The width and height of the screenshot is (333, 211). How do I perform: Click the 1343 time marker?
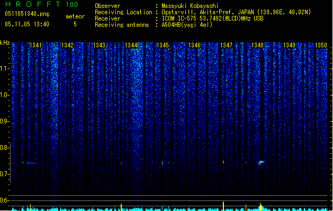tap(99, 45)
